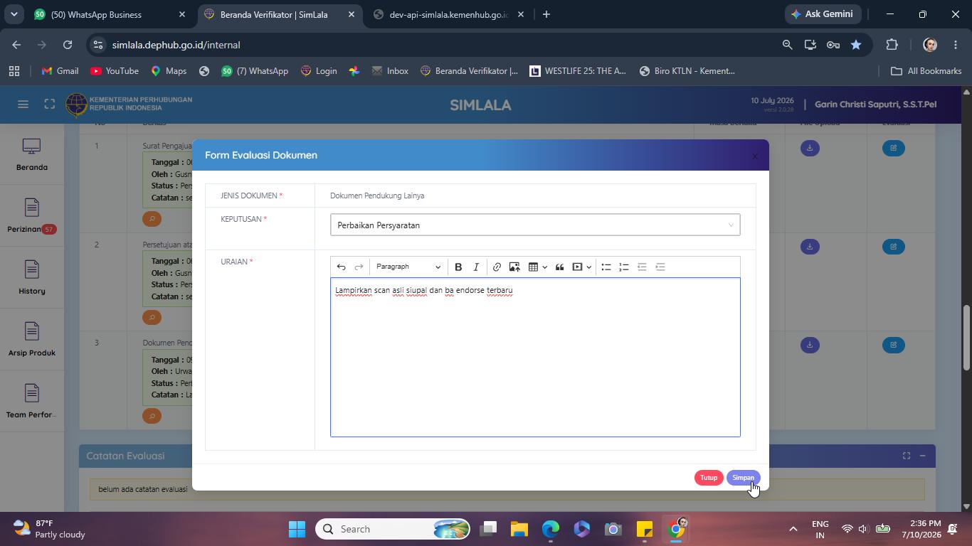Click the decrease indent icon
The width and height of the screenshot is (972, 546).
642,267
